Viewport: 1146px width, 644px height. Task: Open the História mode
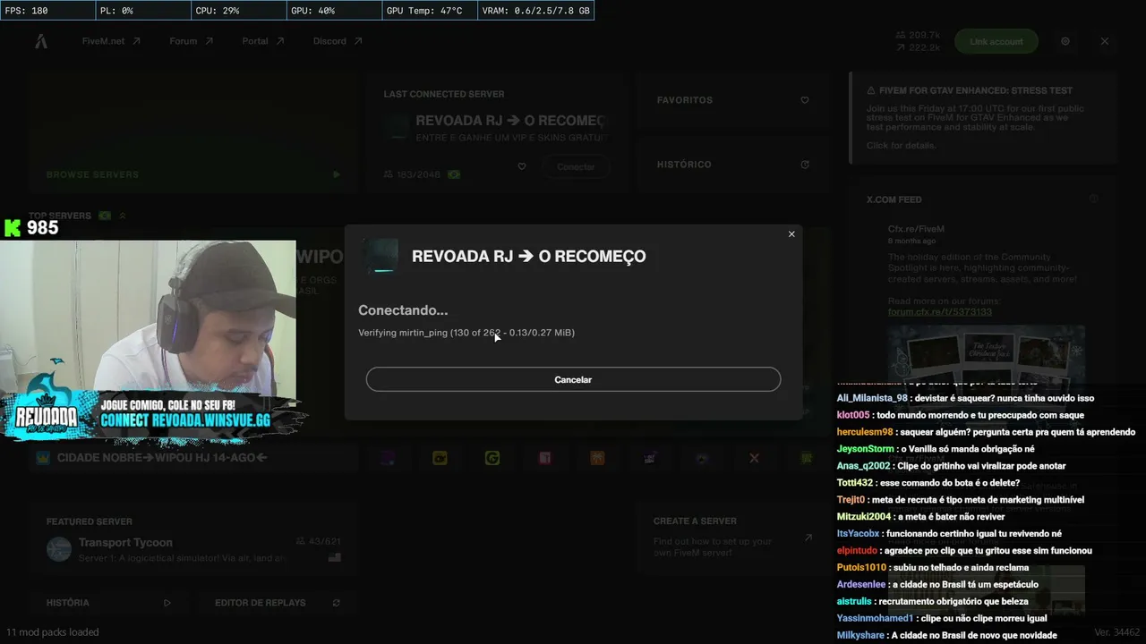107,603
